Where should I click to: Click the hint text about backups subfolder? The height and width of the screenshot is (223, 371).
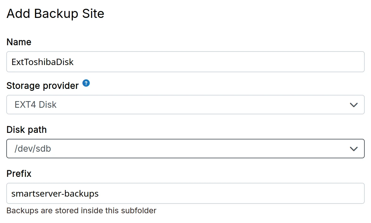(81, 210)
